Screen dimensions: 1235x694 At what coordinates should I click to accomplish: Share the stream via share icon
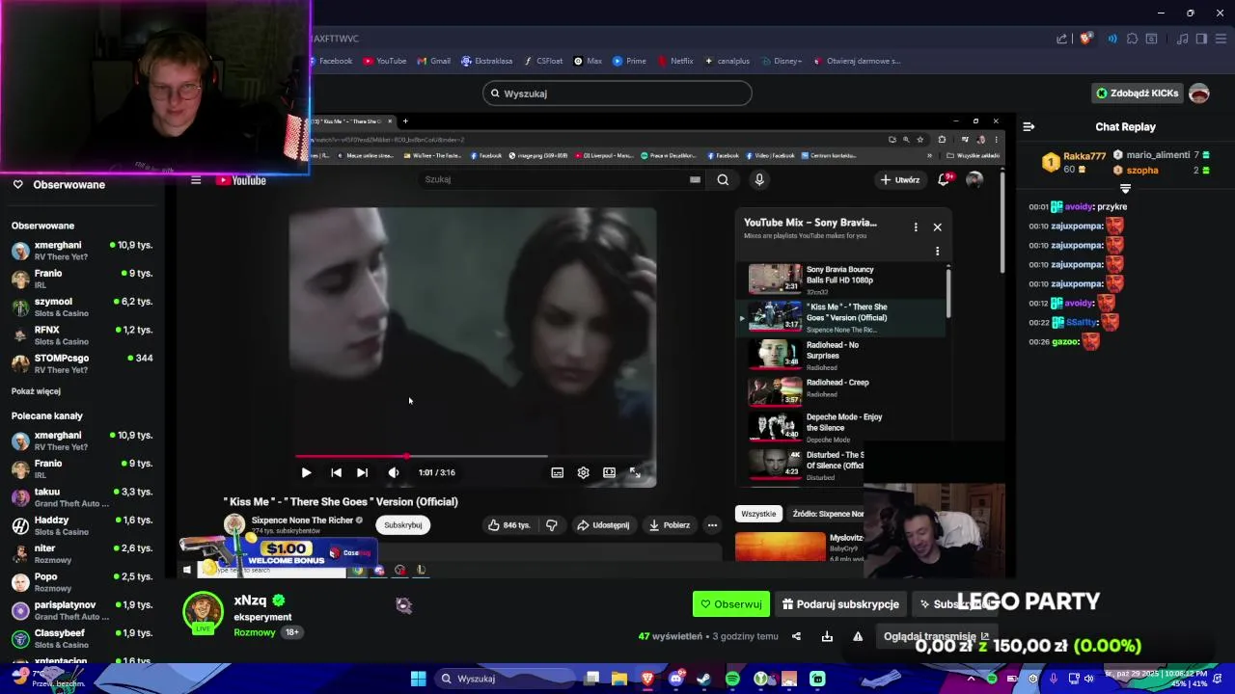pyautogui.click(x=796, y=636)
